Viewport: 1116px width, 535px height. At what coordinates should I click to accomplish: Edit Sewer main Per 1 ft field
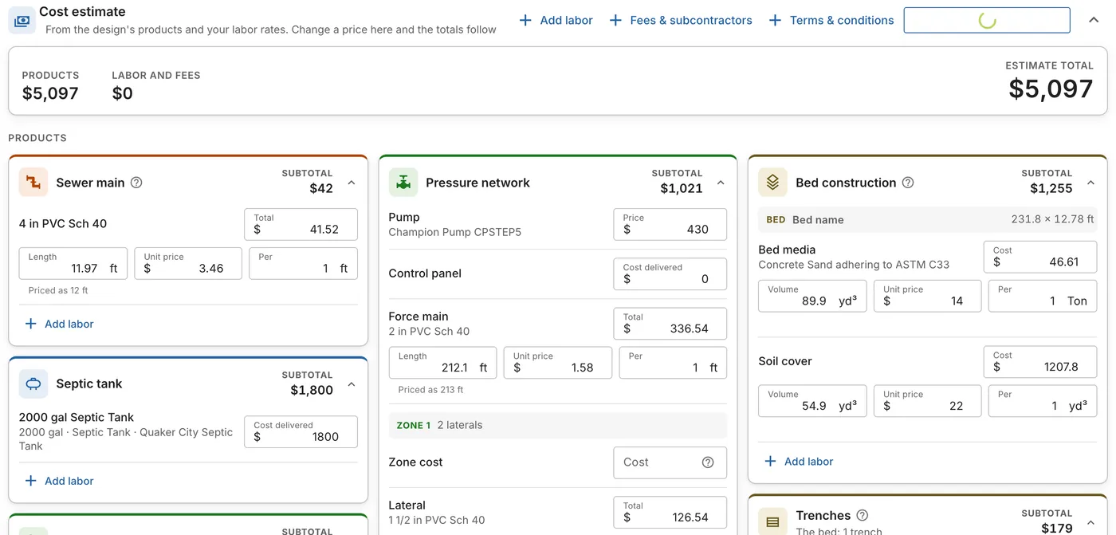pos(303,264)
